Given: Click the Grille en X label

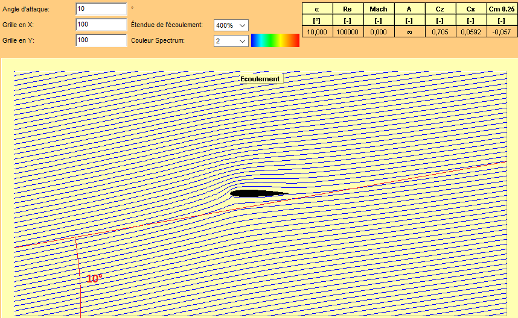Looking at the screenshot, I should (x=18, y=25).
